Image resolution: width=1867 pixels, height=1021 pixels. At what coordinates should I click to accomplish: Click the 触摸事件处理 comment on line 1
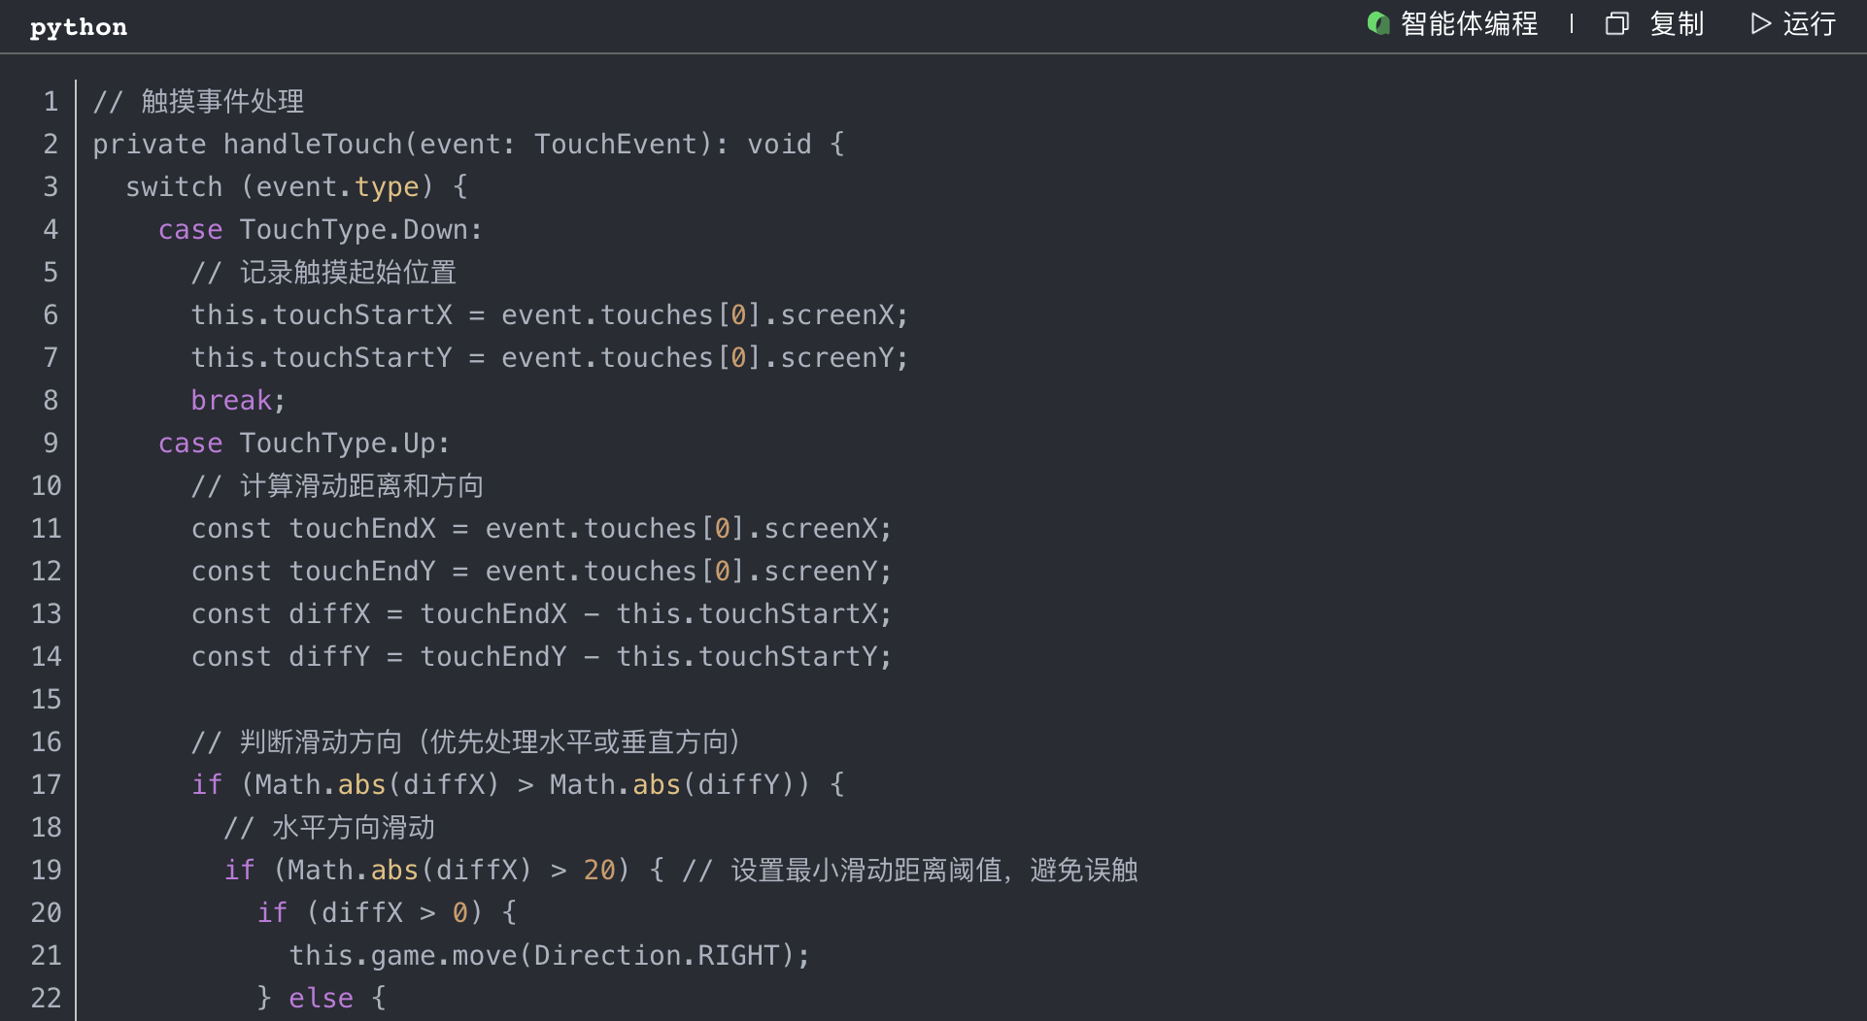[222, 101]
